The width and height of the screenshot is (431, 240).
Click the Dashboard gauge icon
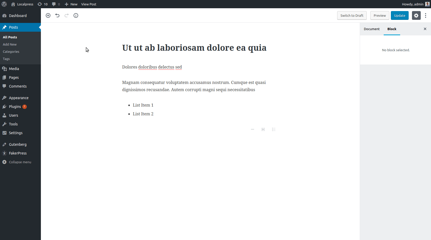pos(4,16)
